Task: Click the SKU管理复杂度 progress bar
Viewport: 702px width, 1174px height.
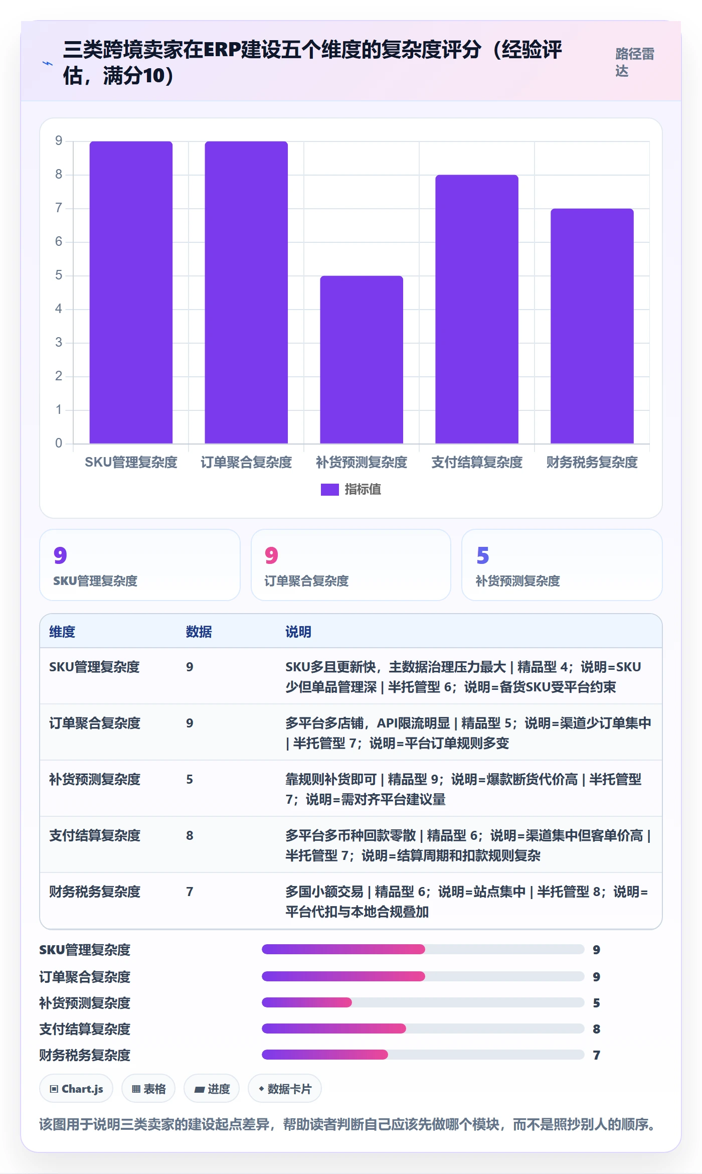Action: click(423, 949)
